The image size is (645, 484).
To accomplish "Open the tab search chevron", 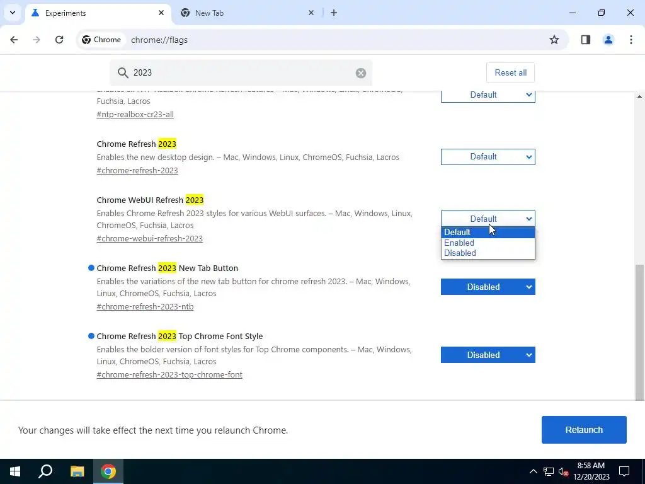I will point(13,13).
